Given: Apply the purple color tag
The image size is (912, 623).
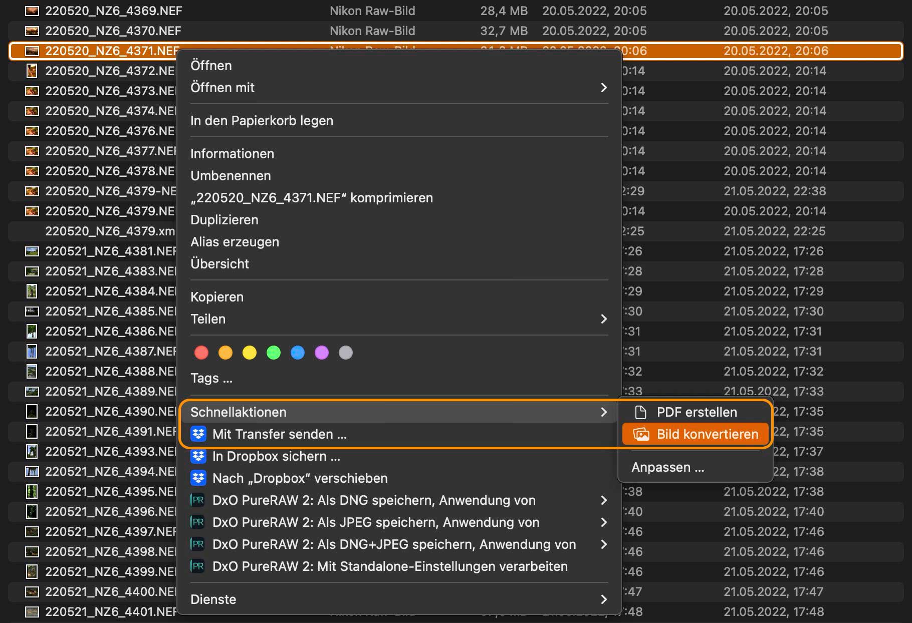Looking at the screenshot, I should 322,353.
